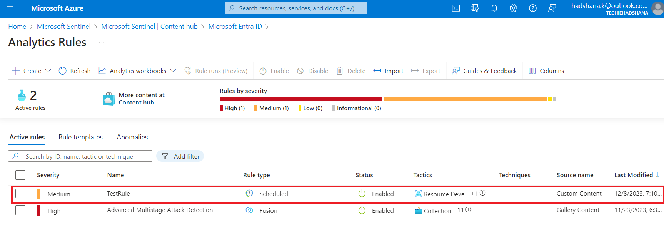
Task: Check the TestRule row checkbox
Action: (x=20, y=194)
